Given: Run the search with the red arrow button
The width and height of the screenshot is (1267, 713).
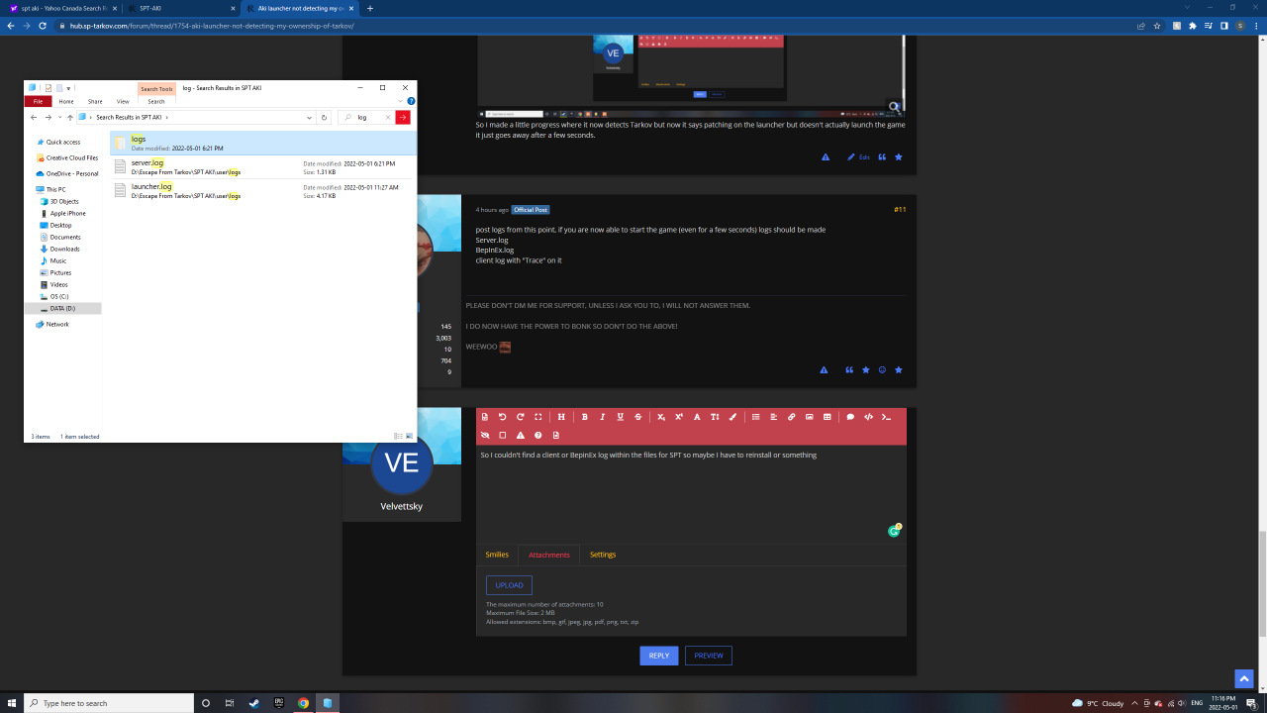Looking at the screenshot, I should point(403,117).
